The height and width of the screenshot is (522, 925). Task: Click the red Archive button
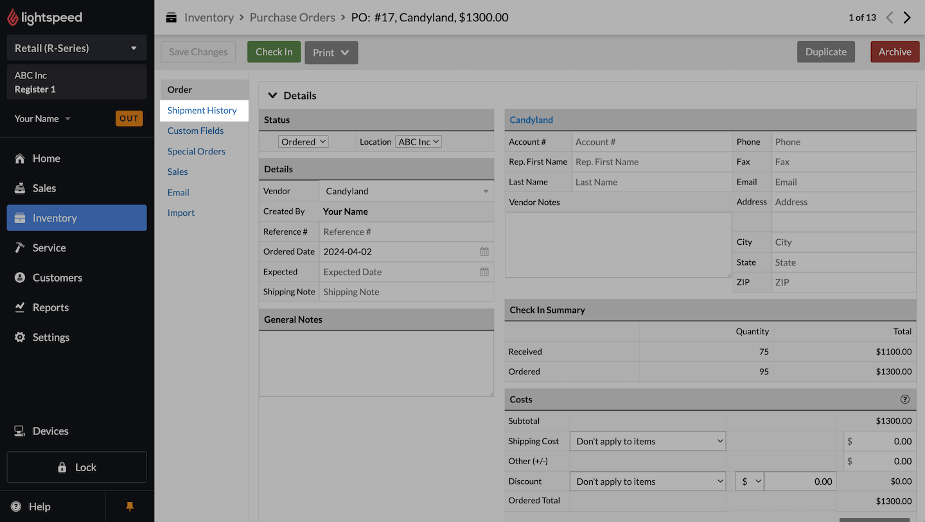point(895,52)
